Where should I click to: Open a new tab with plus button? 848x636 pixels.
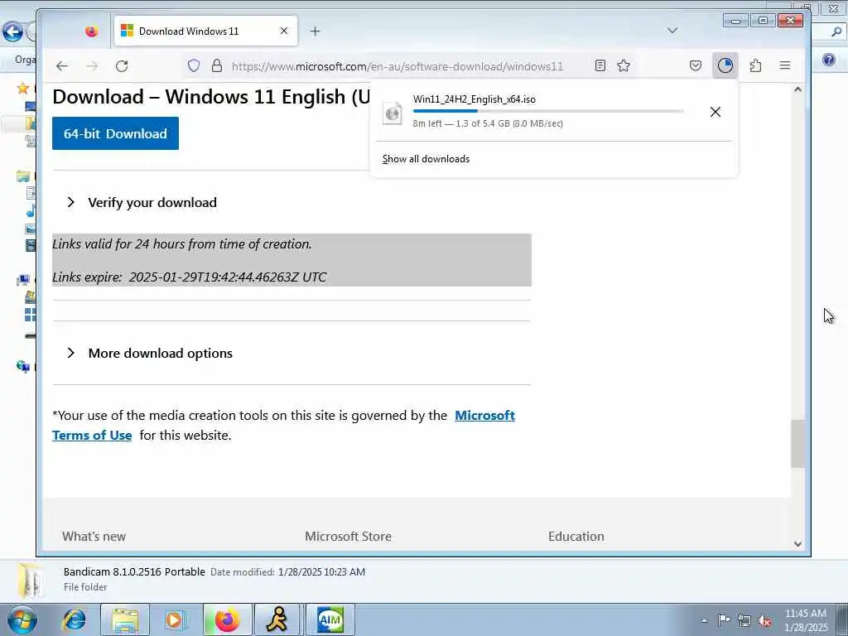(316, 31)
